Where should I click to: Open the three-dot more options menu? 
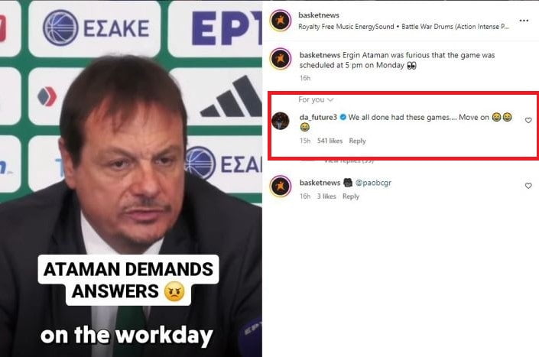[x=524, y=21]
